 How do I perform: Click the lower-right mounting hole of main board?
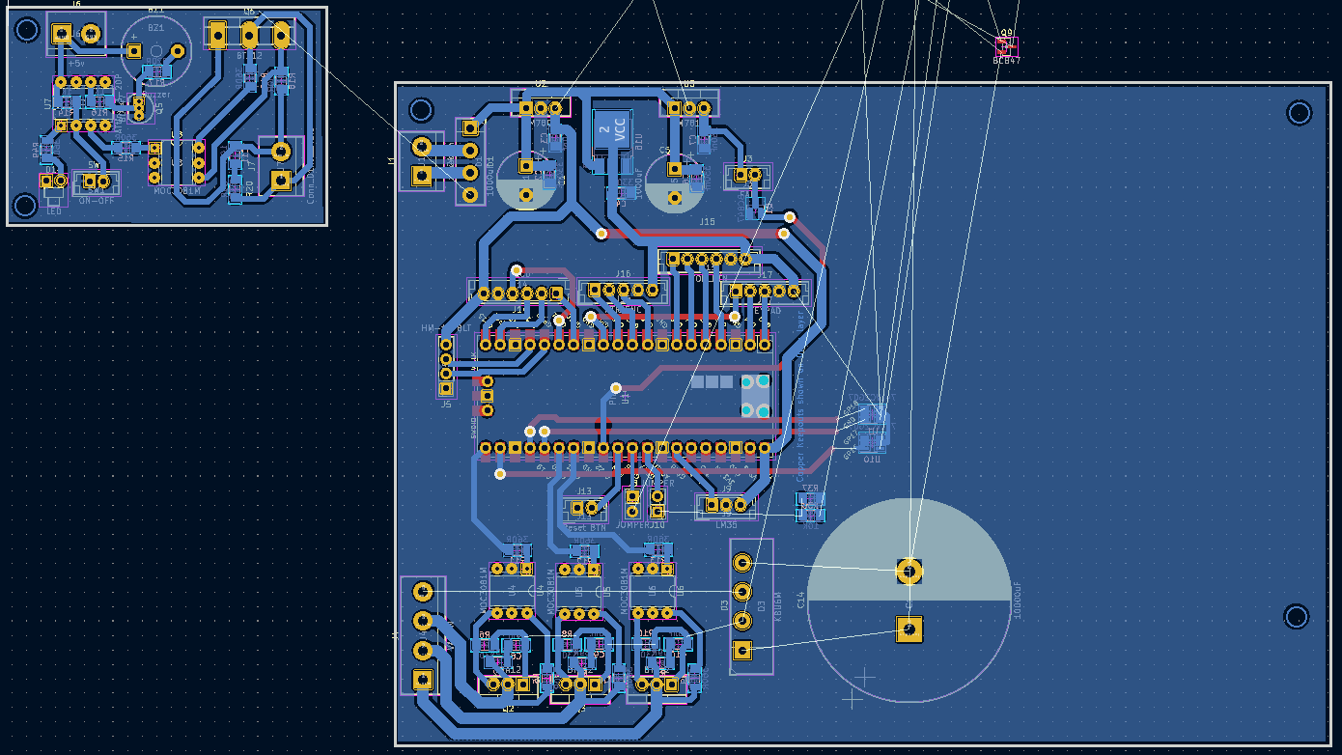[x=1296, y=616]
